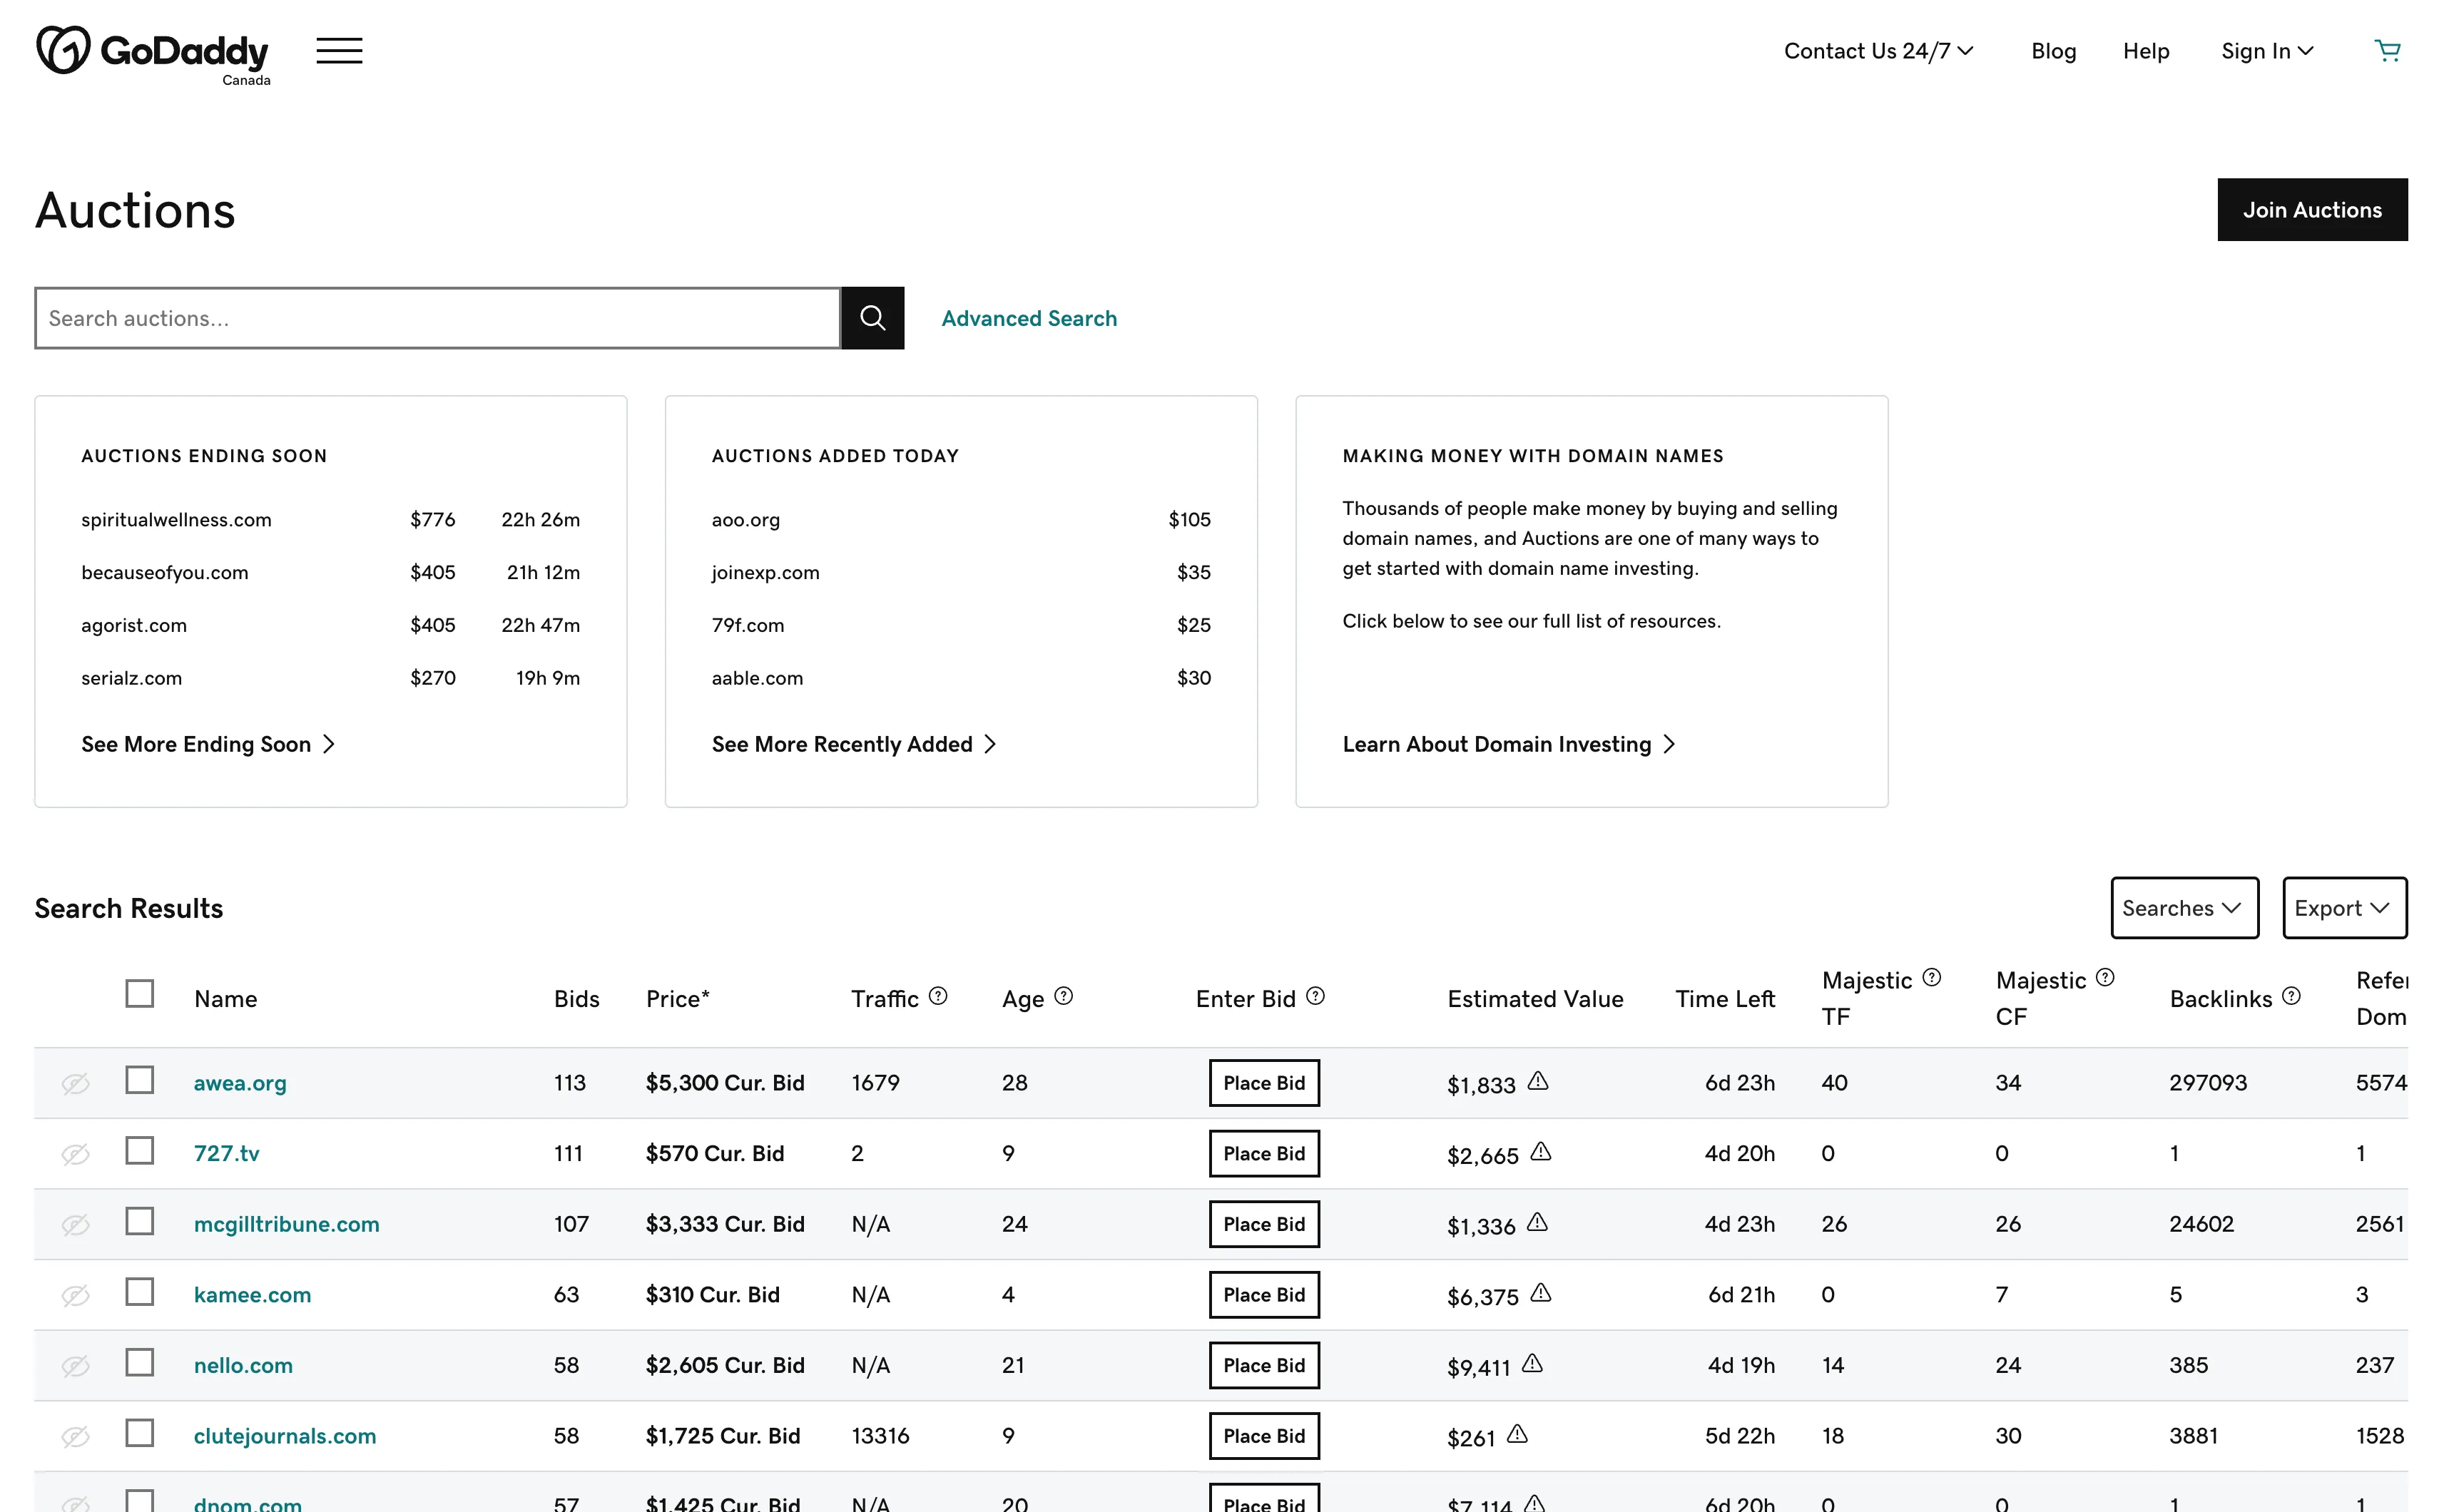This screenshot has width=2454, height=1512.
Task: Check the select-all checkbox in table header
Action: (139, 994)
